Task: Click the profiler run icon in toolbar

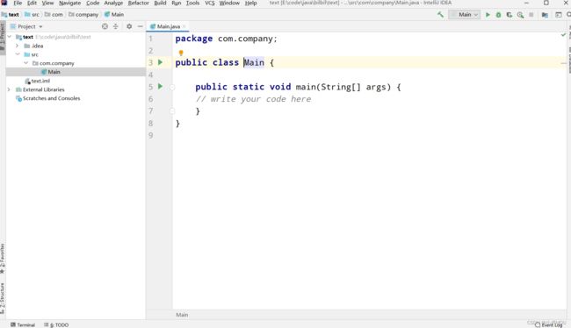Action: pos(520,15)
